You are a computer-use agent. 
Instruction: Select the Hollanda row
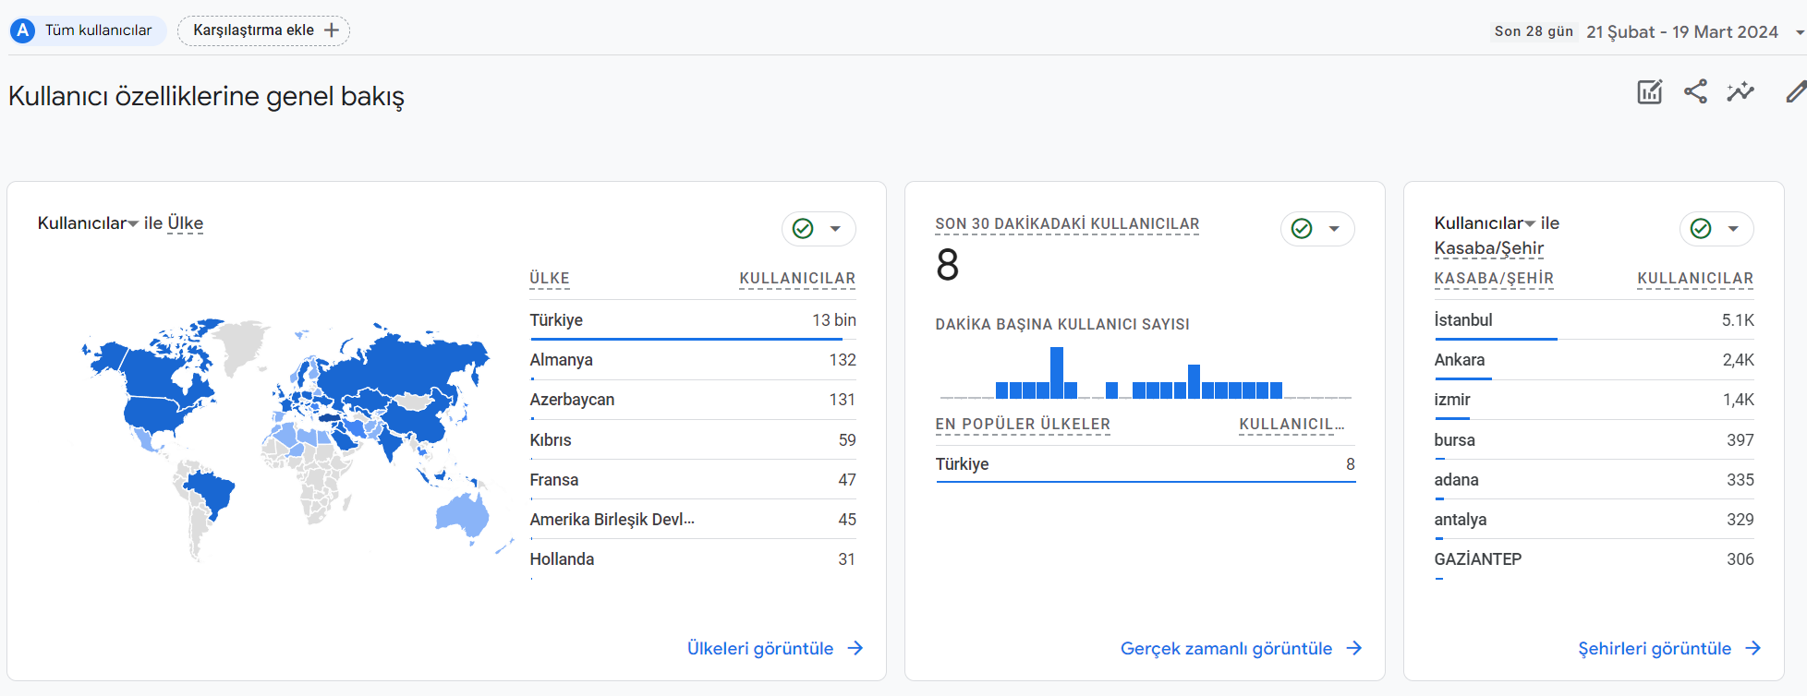693,559
